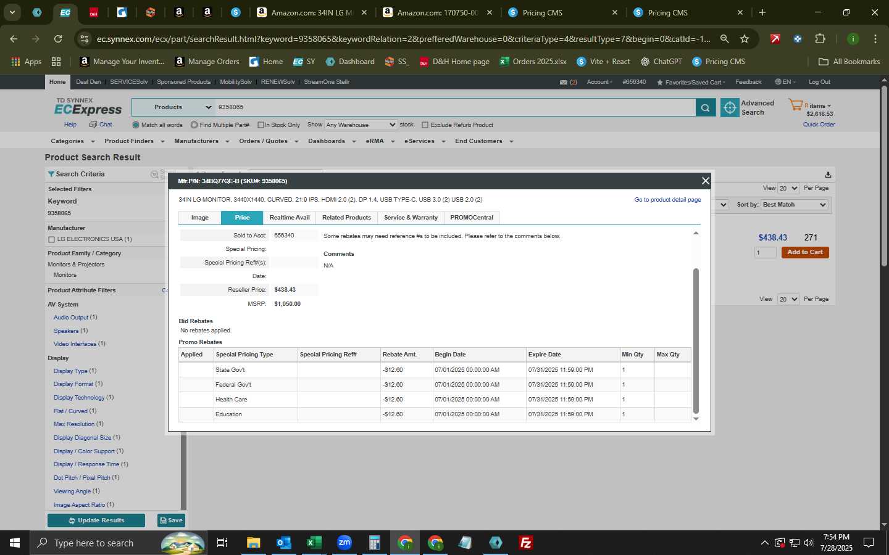Click Add to Cart button

[805, 252]
